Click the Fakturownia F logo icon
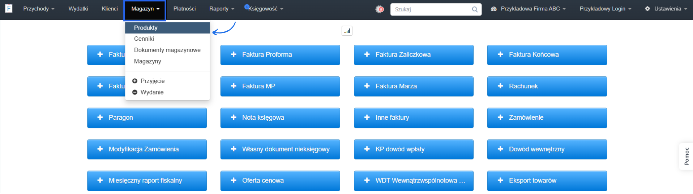Viewport: 693px width, 194px height. (x=9, y=8)
